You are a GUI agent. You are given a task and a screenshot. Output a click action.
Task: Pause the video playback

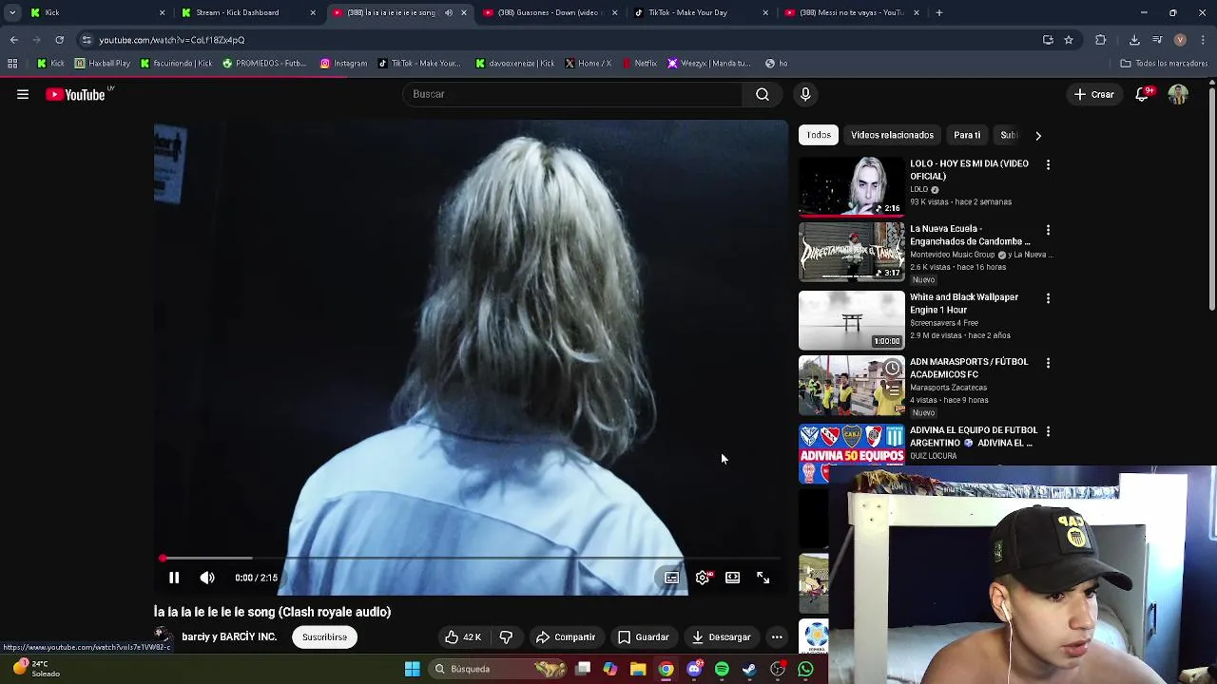click(174, 578)
